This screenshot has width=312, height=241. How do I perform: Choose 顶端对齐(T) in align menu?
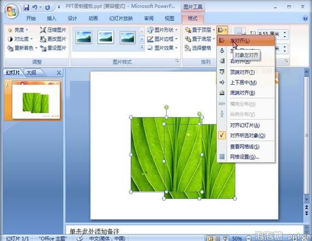pos(246,72)
